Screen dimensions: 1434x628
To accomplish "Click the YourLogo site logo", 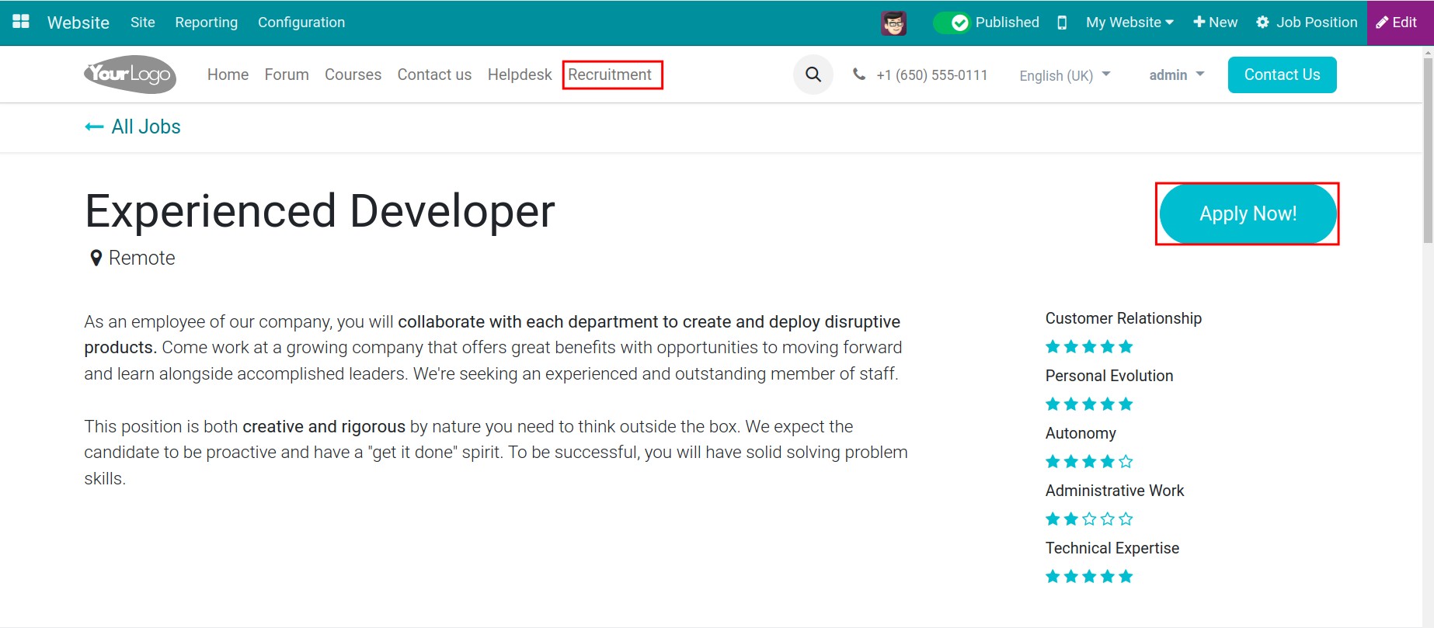I will [131, 75].
